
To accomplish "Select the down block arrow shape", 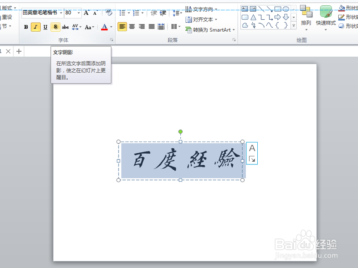I will pyautogui.click(x=286, y=17).
